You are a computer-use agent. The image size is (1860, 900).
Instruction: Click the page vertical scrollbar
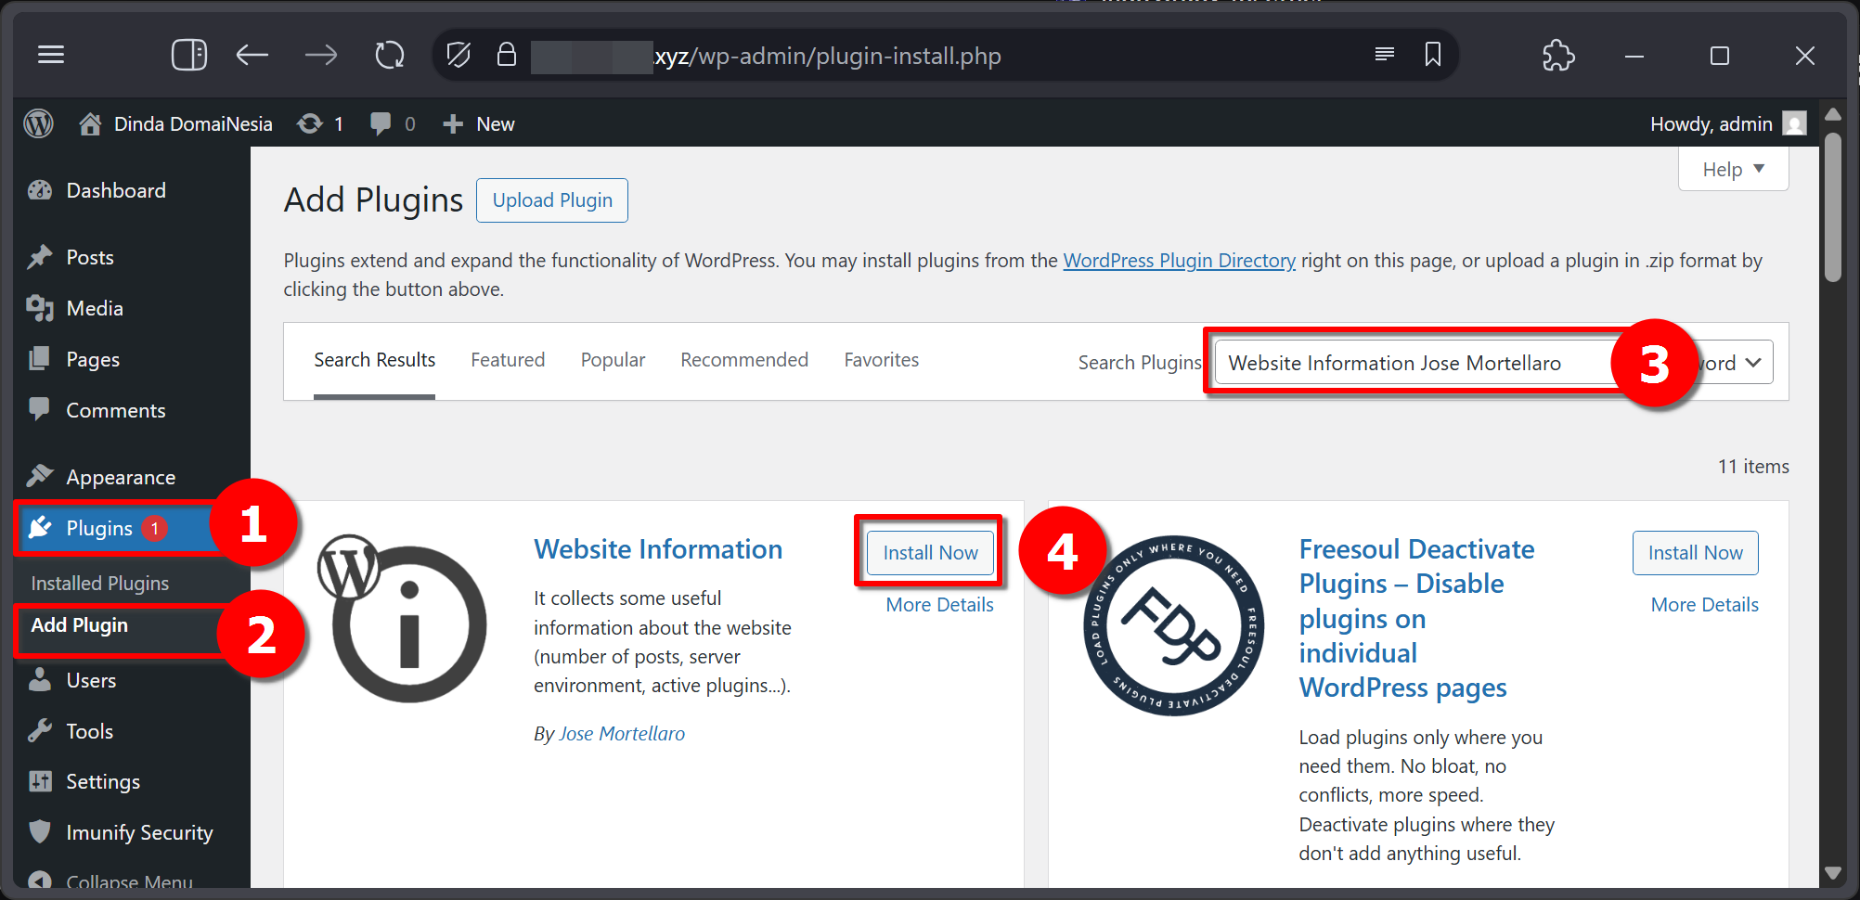pos(1832,206)
